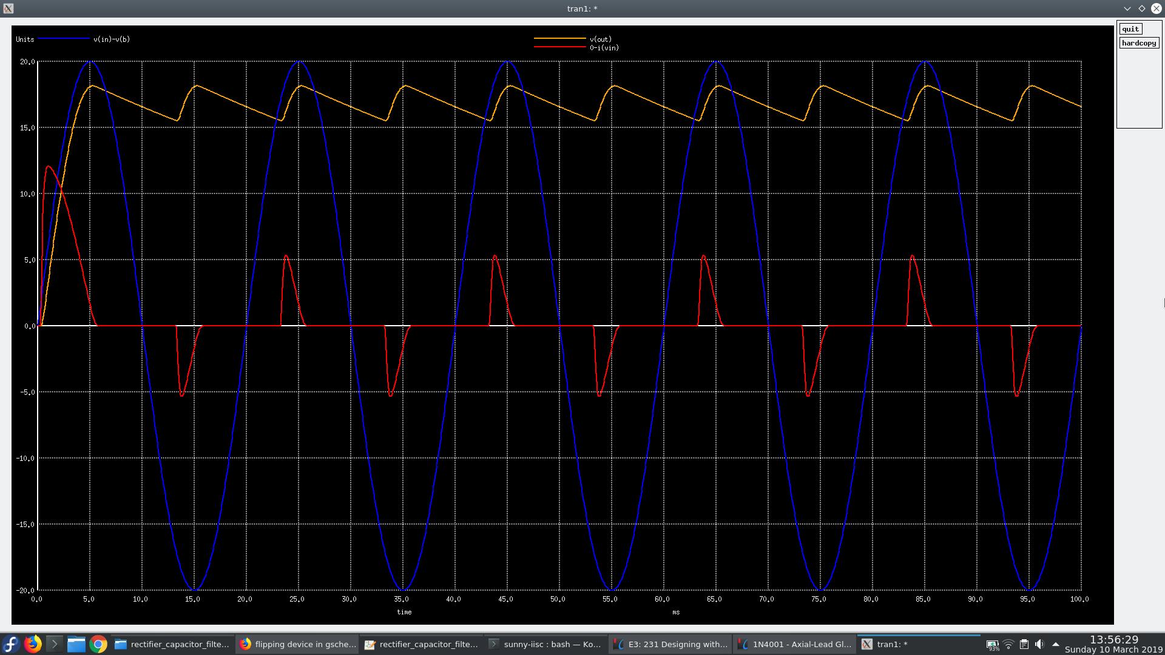Open the volume control tray icon
Viewport: 1165px width, 655px height.
1039,644
